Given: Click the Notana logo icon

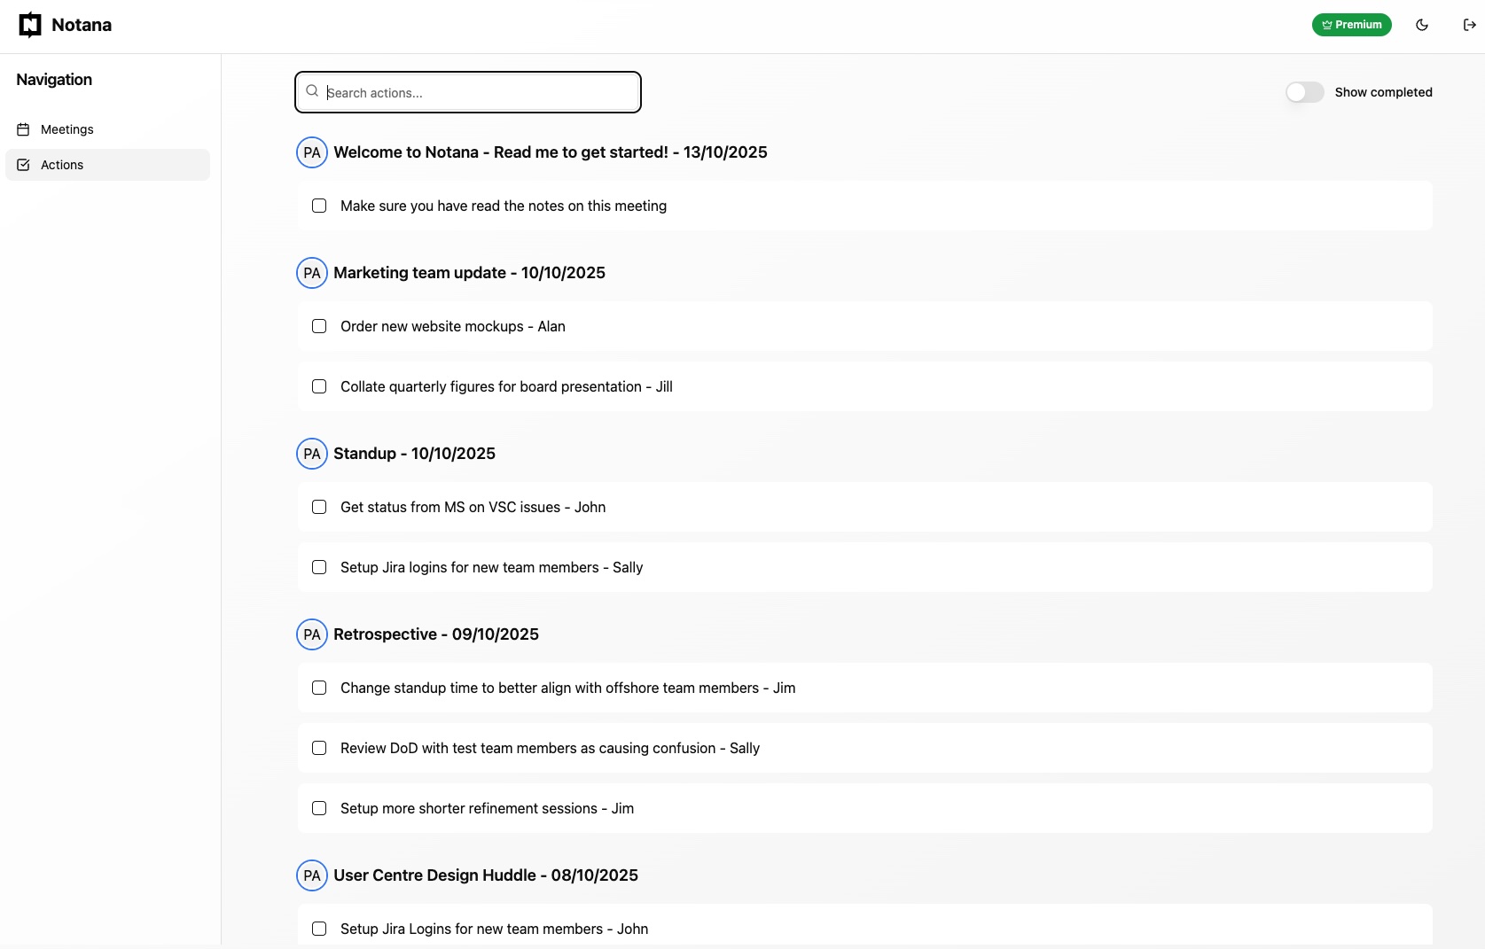Looking at the screenshot, I should pos(29,25).
